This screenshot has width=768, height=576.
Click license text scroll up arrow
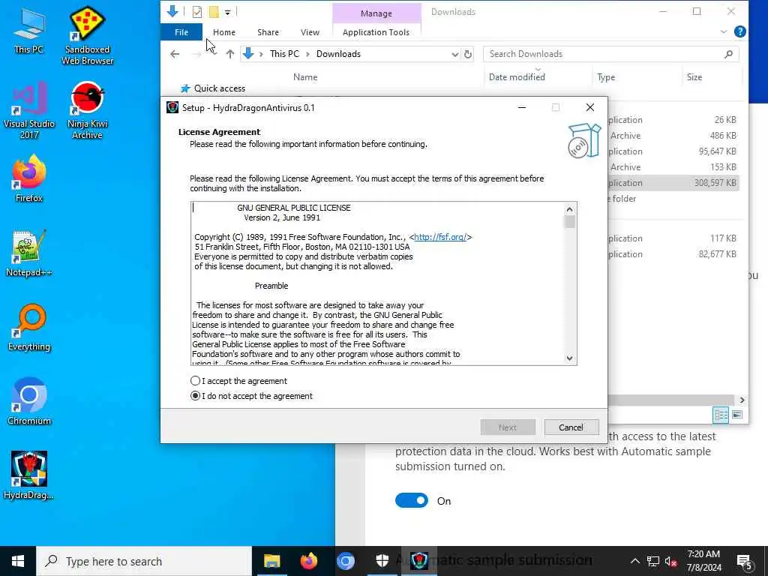coord(569,209)
